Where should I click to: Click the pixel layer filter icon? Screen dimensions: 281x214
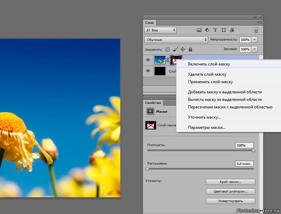pyautogui.click(x=199, y=30)
